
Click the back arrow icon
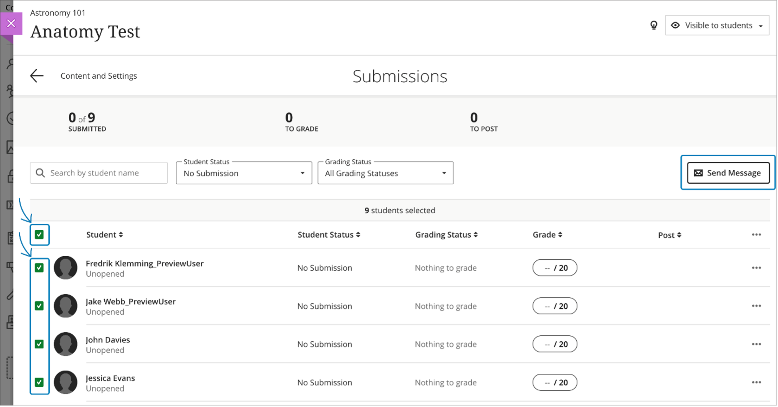click(37, 76)
